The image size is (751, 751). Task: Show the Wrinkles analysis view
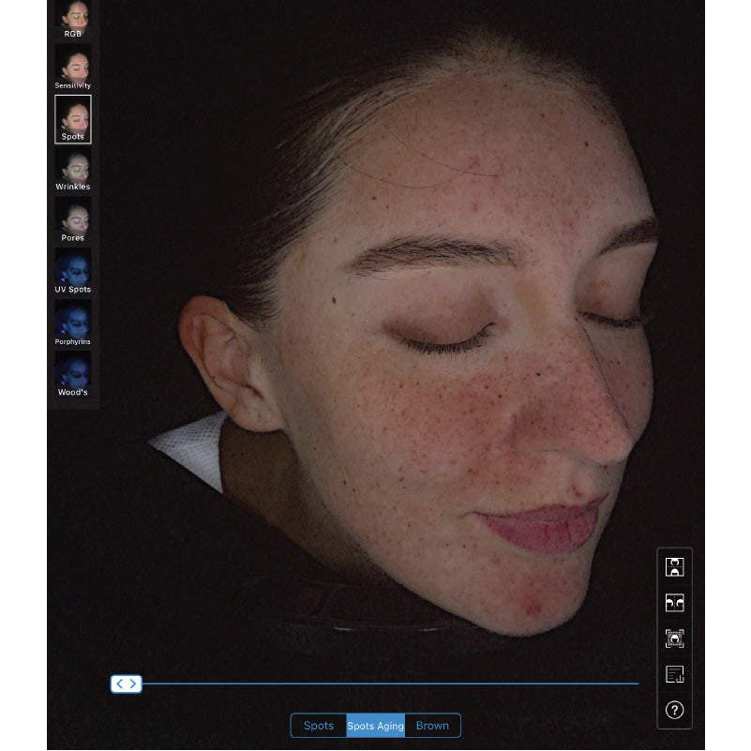coord(73,169)
